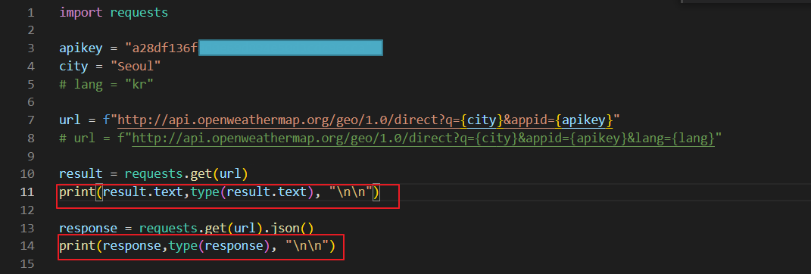Viewport: 811px width, 274px height.
Task: Click the "Seoul" string on line 4
Action: [136, 67]
